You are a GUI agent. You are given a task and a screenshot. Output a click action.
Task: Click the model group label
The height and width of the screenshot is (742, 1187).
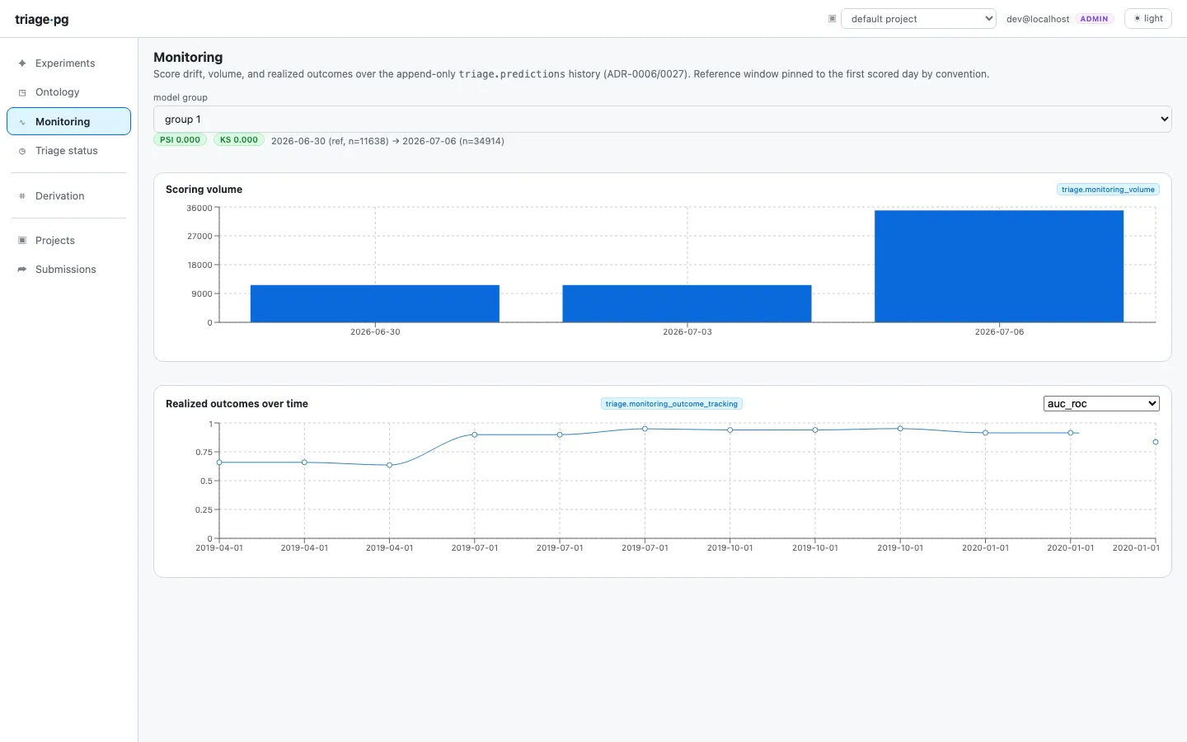coord(181,97)
